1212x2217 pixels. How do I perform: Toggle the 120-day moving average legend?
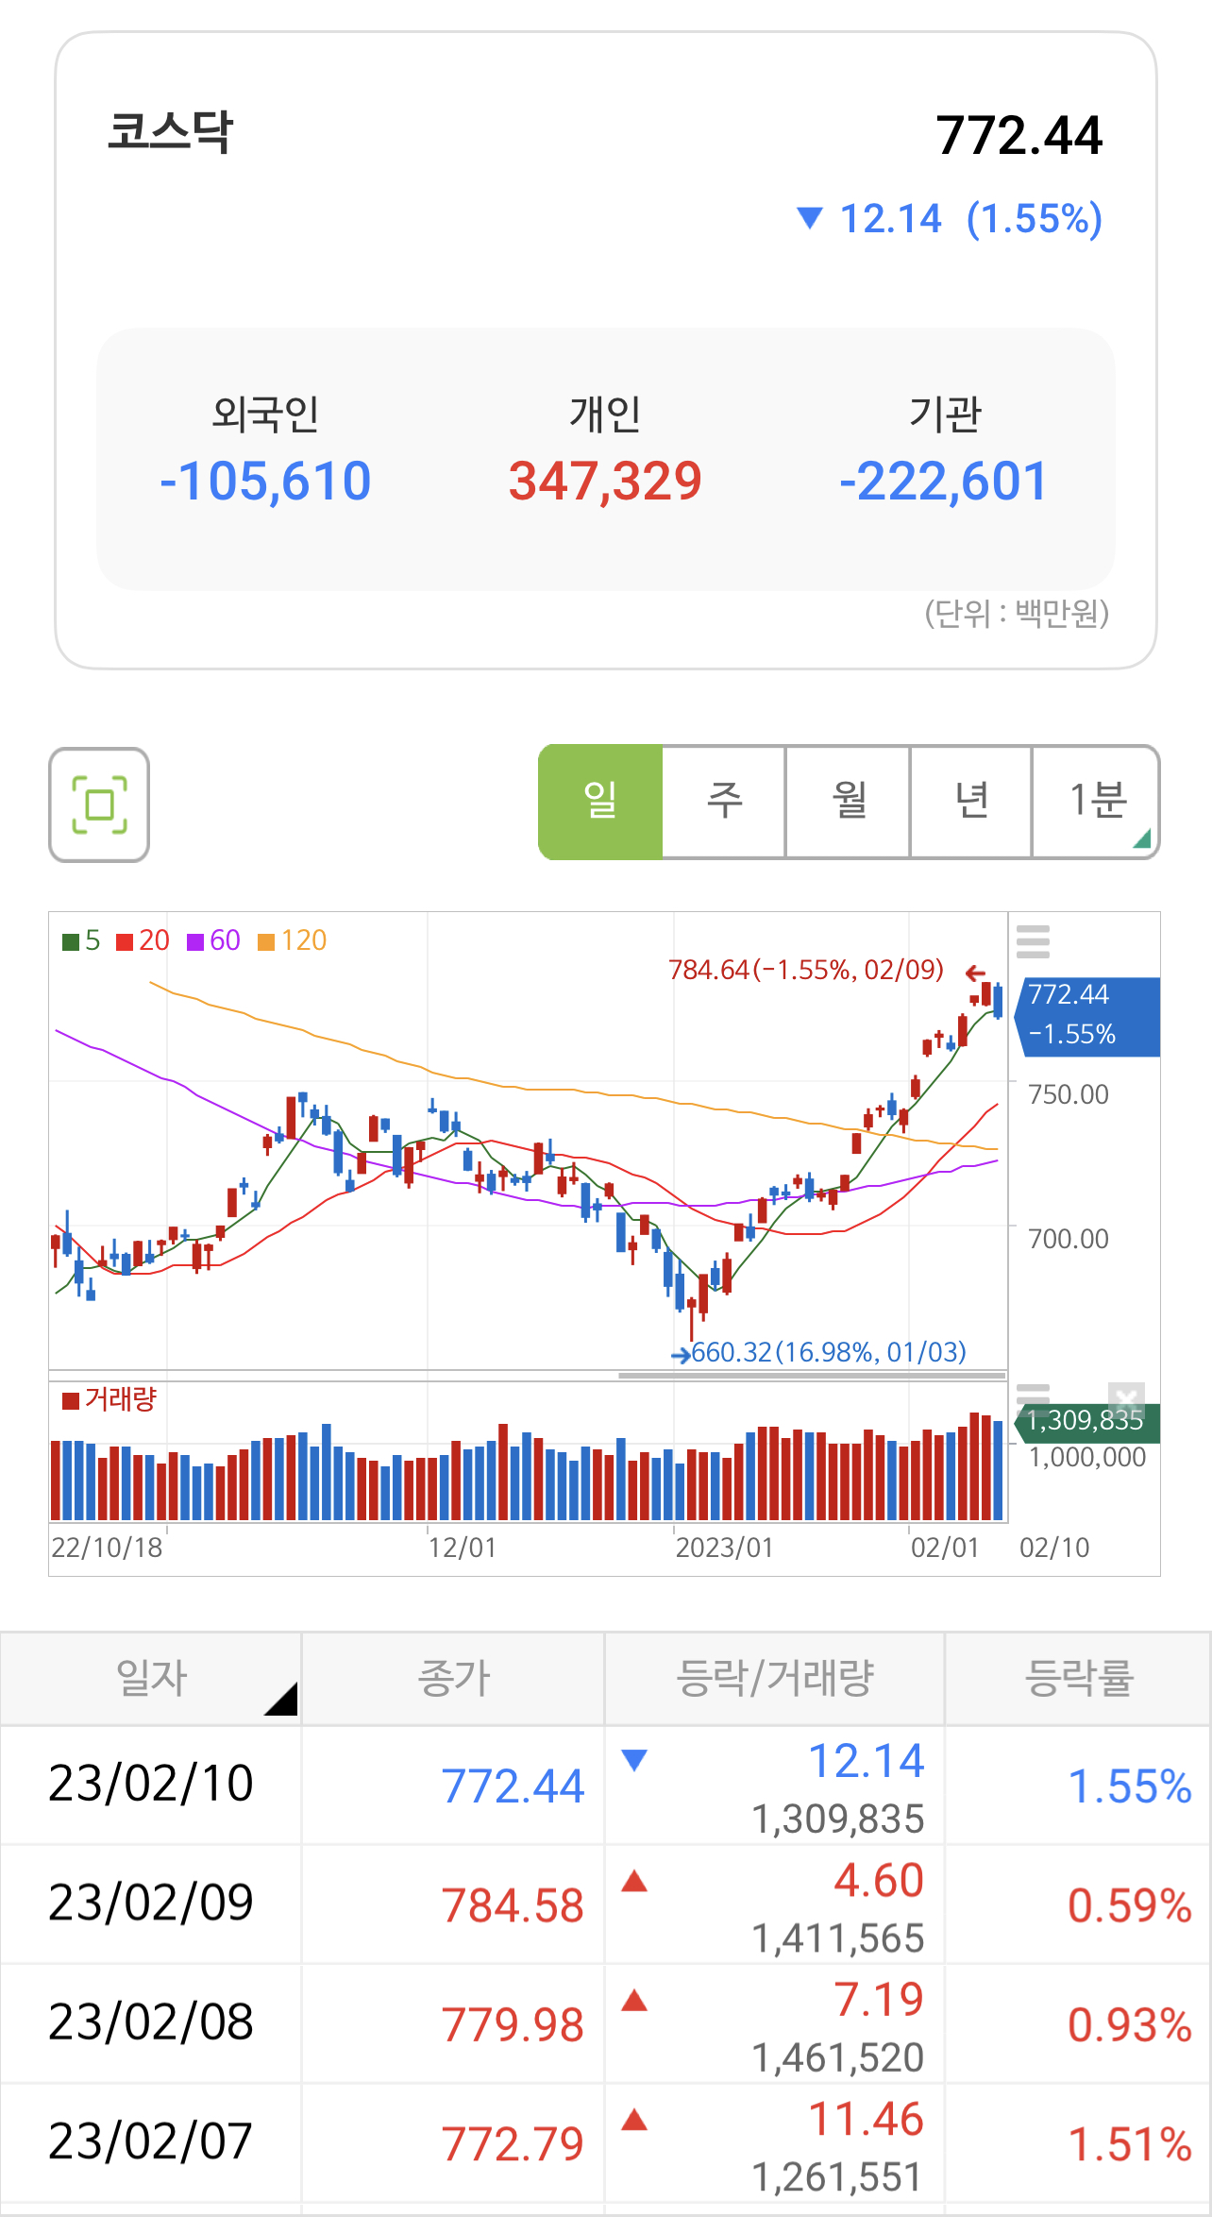292,940
